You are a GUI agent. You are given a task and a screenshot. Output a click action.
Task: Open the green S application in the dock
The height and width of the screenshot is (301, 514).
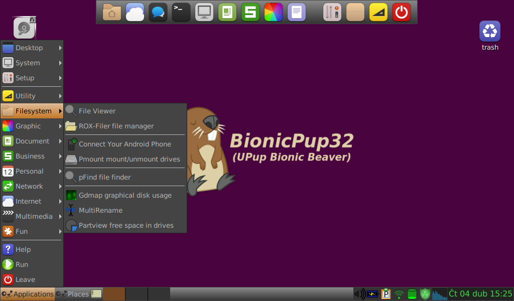point(250,12)
